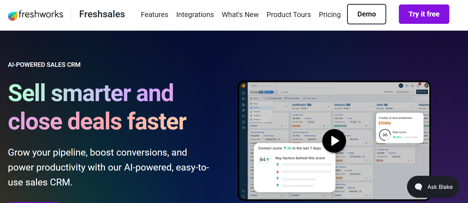Click the blue plus icon in CRM header

(401, 85)
